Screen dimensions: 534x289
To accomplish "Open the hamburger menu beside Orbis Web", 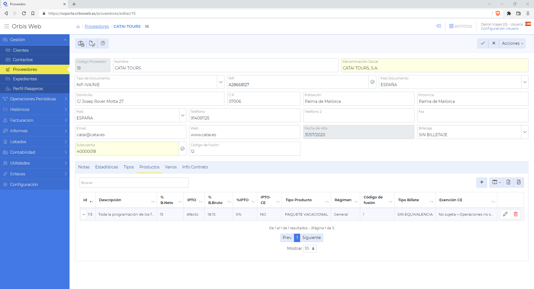I will tap(6, 26).
